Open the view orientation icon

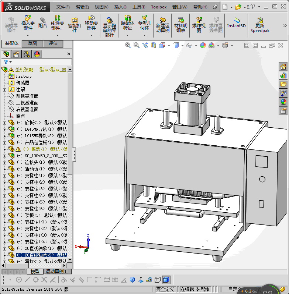[162, 45]
